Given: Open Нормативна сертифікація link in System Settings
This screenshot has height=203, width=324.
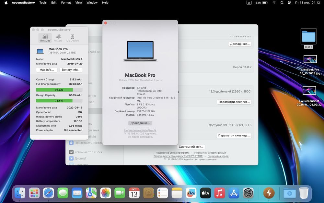Looking at the screenshot, I should point(210,153).
